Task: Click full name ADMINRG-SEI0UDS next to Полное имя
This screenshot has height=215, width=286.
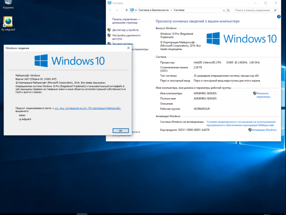Action: 205,98
